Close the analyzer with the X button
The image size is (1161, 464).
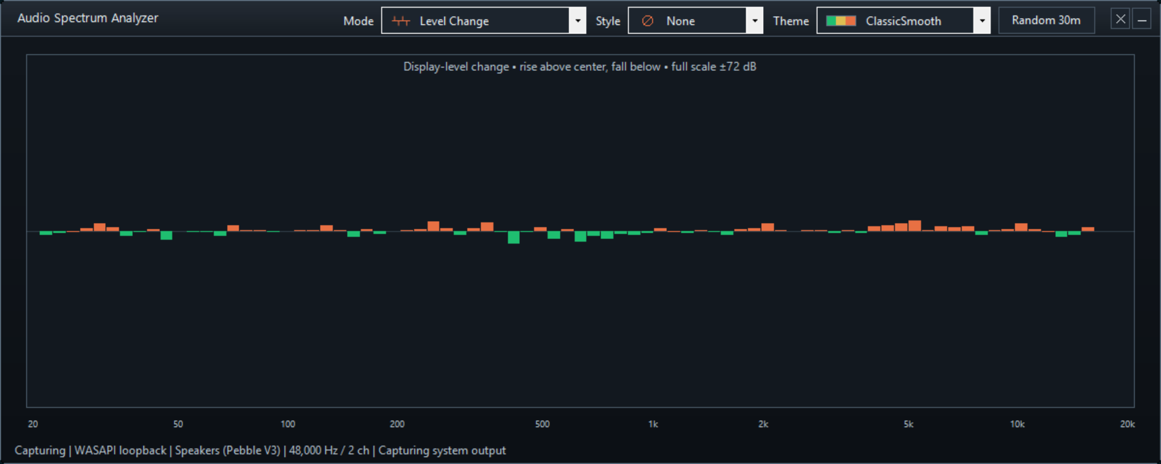click(1120, 19)
